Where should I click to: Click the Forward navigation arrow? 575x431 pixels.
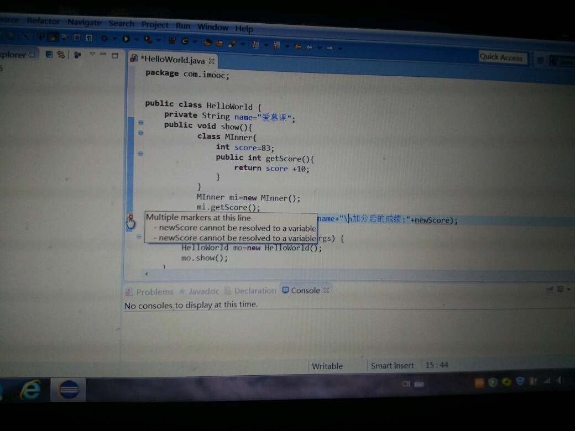[x=330, y=48]
